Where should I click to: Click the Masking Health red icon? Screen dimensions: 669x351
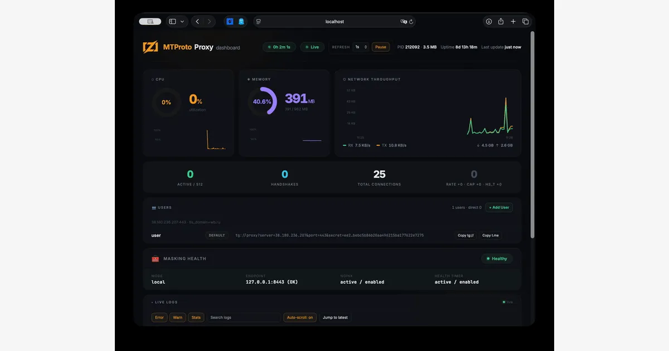pos(156,259)
